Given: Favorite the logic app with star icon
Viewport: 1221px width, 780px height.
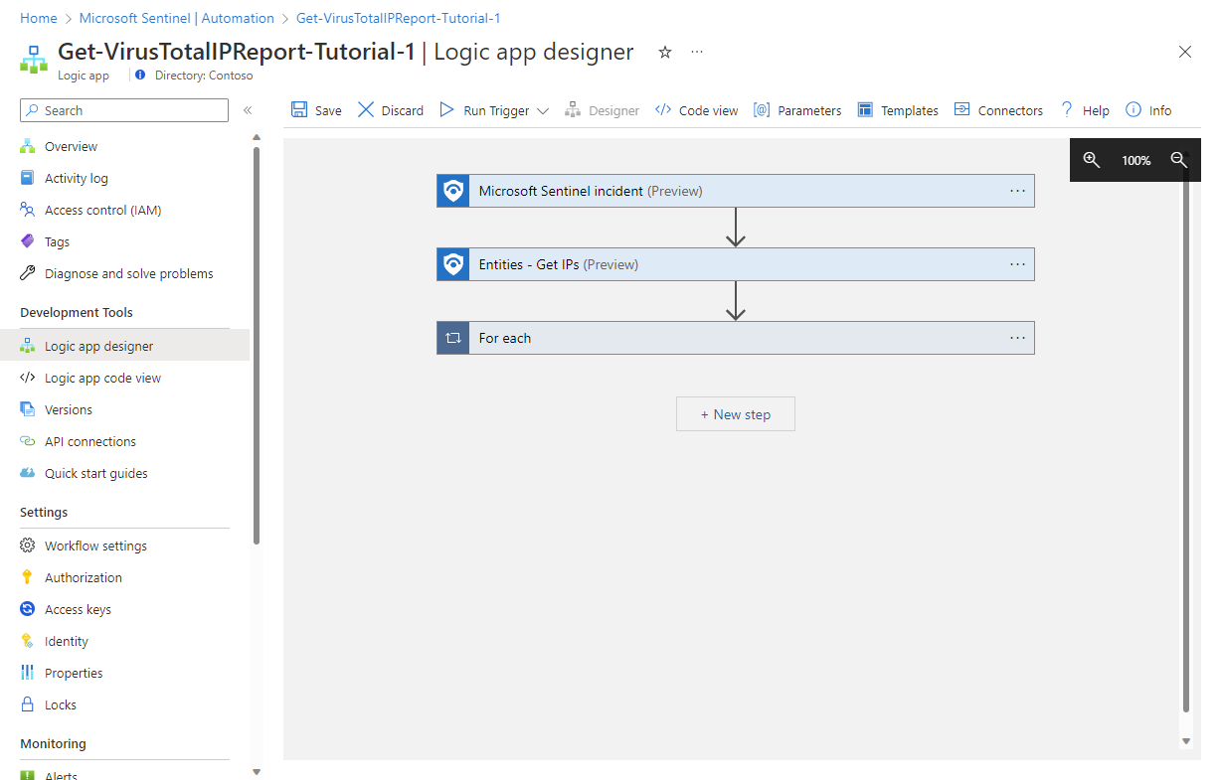Looking at the screenshot, I should (665, 53).
